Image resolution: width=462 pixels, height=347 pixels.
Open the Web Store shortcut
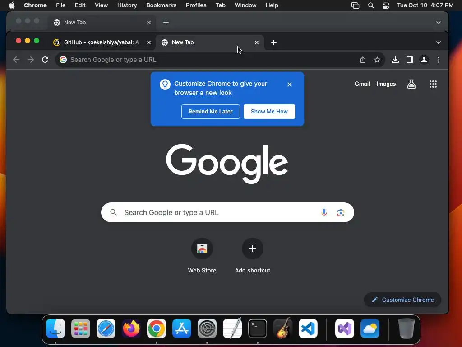(202, 256)
